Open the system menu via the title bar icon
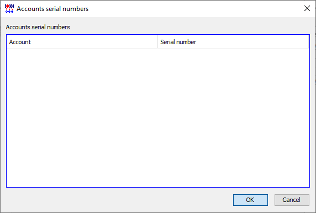This screenshot has height=213, width=316. 9,9
